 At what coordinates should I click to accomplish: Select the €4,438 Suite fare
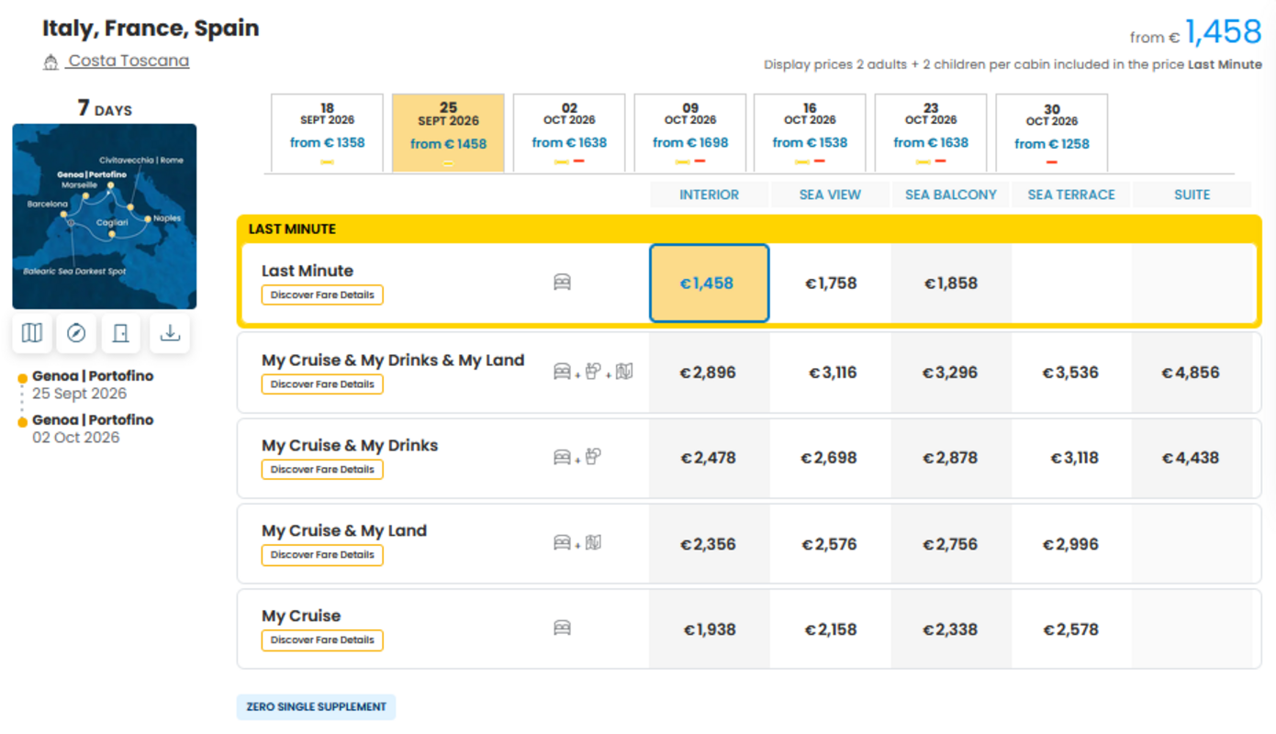tap(1192, 458)
